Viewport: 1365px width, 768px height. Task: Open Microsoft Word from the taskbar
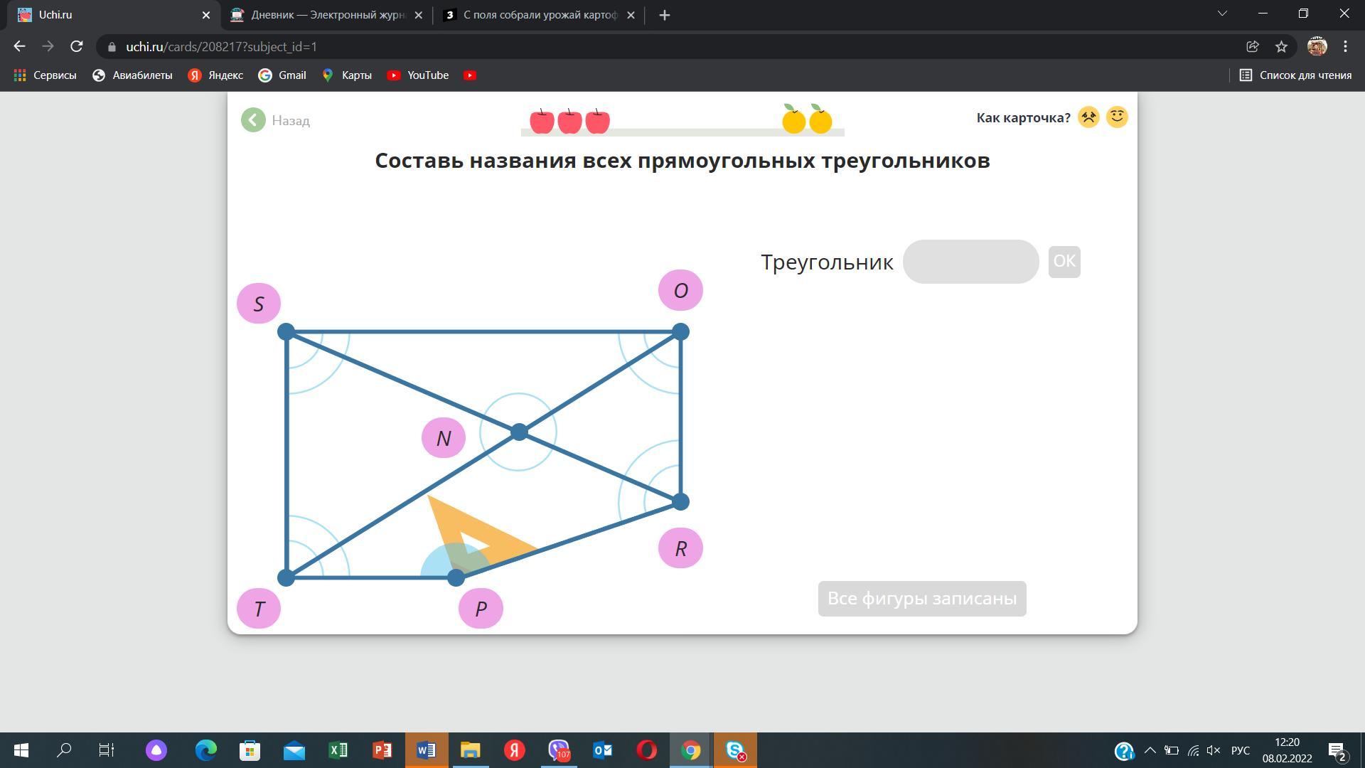pyautogui.click(x=427, y=750)
